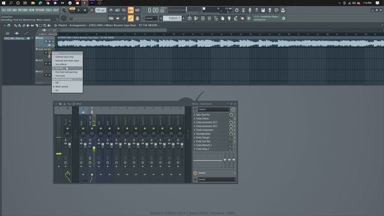The height and width of the screenshot is (216, 384).
Task: Toggle wait-for-input before recording icon
Action: 118,10
